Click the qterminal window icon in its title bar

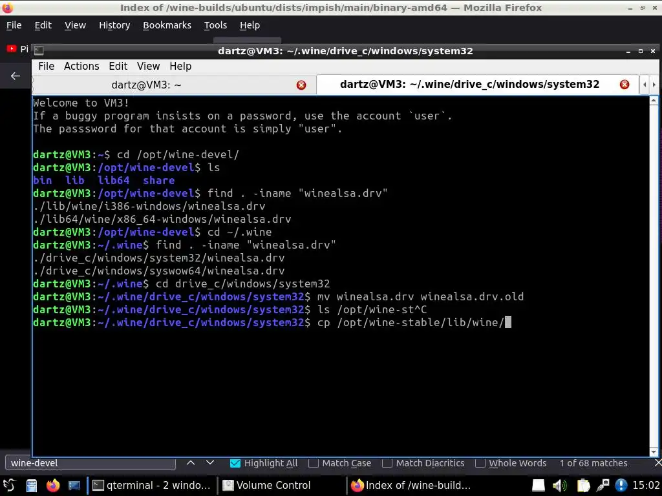tap(38, 50)
